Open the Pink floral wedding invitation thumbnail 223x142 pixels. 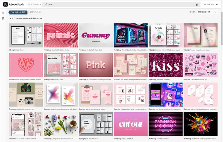200,94
